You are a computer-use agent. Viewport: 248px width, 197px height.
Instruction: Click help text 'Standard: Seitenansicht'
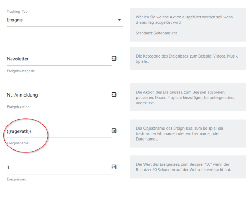point(156,33)
